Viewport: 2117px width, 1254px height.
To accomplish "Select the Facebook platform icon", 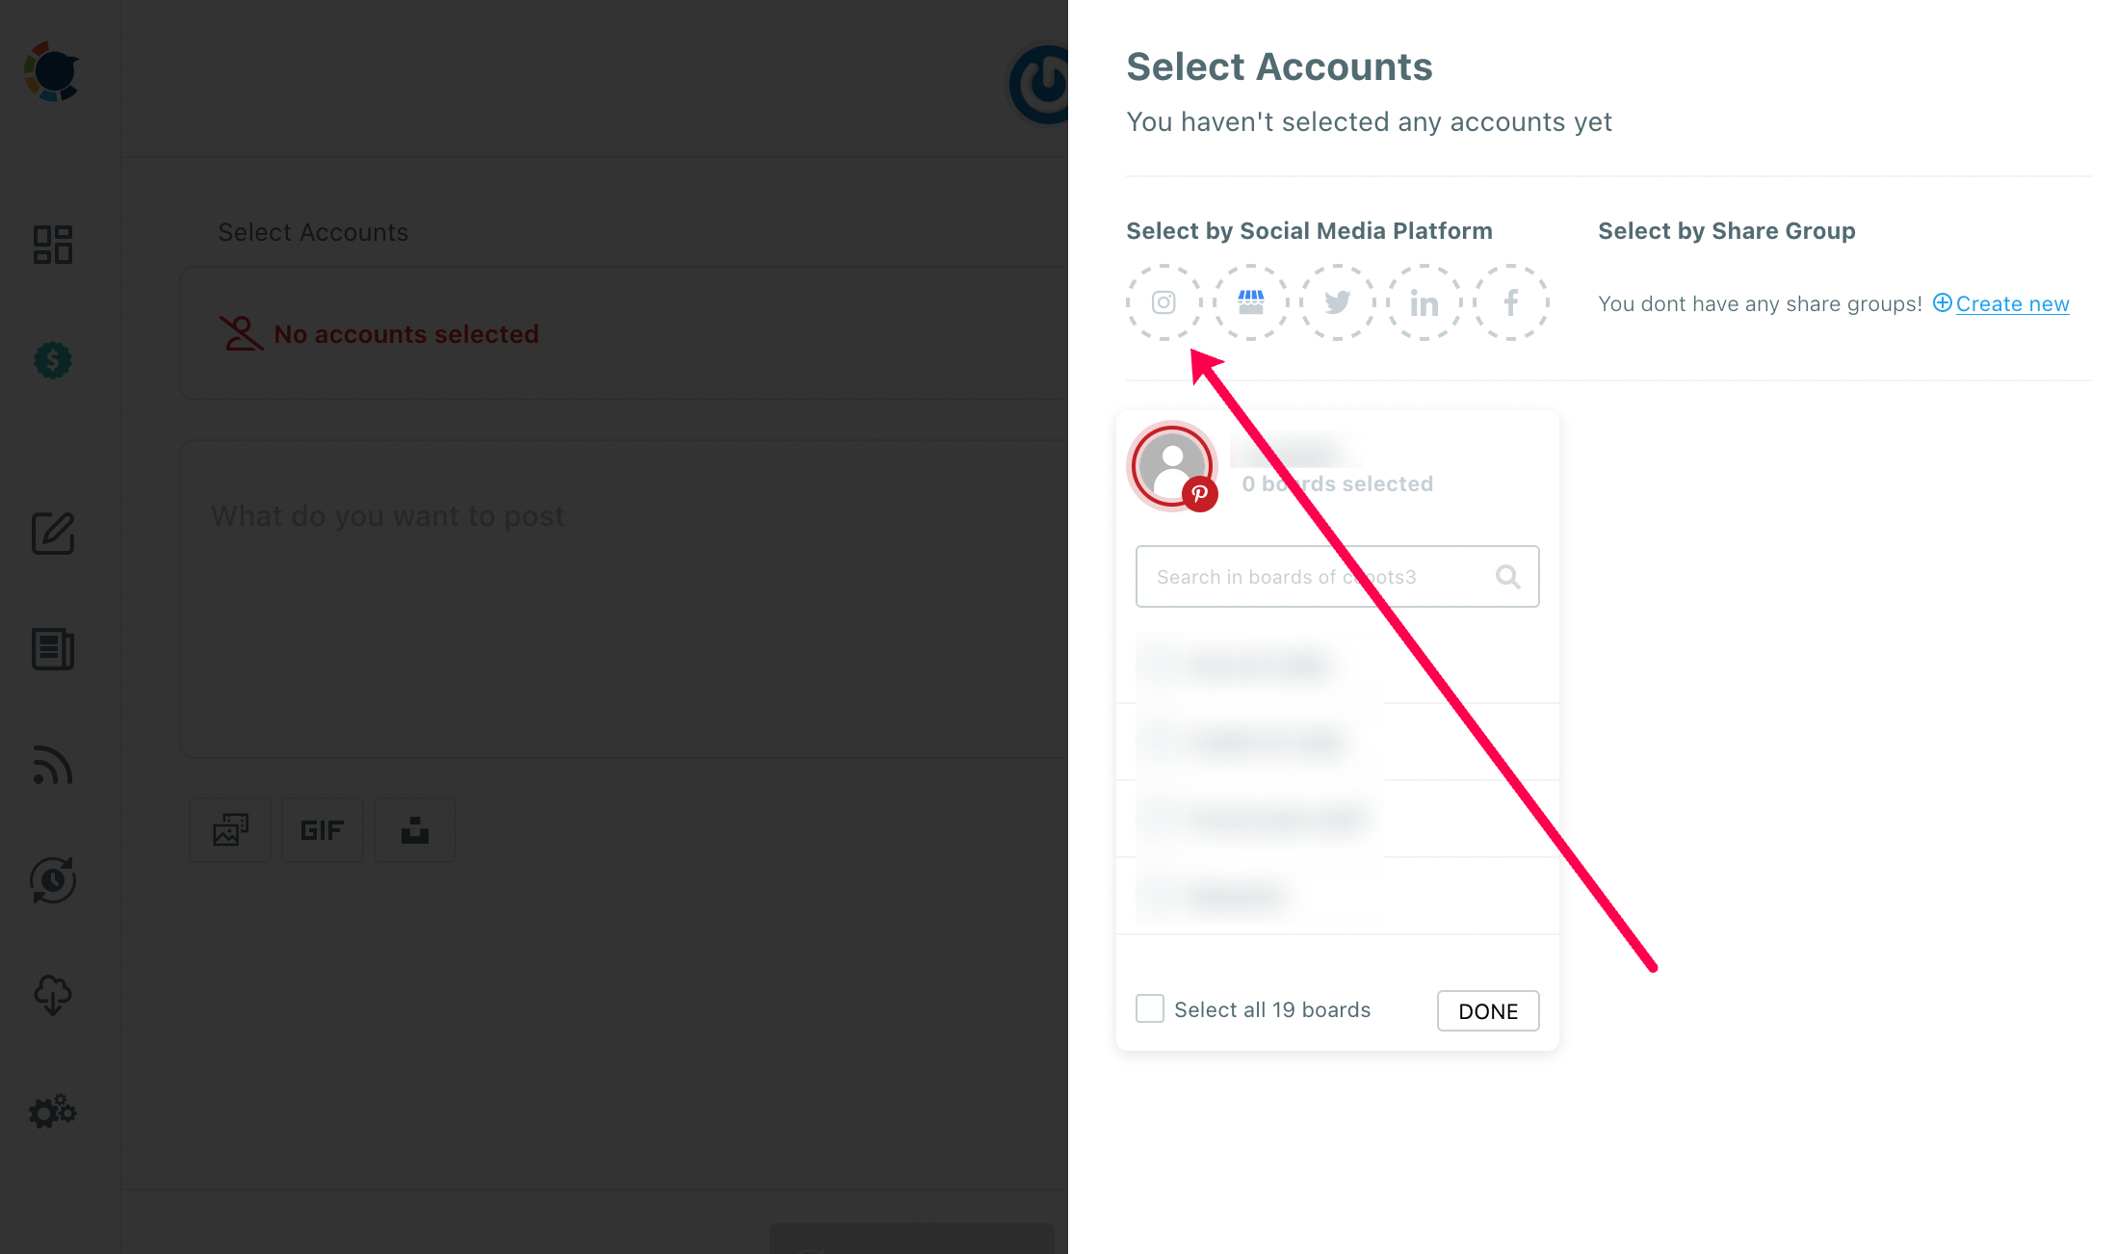I will point(1510,302).
